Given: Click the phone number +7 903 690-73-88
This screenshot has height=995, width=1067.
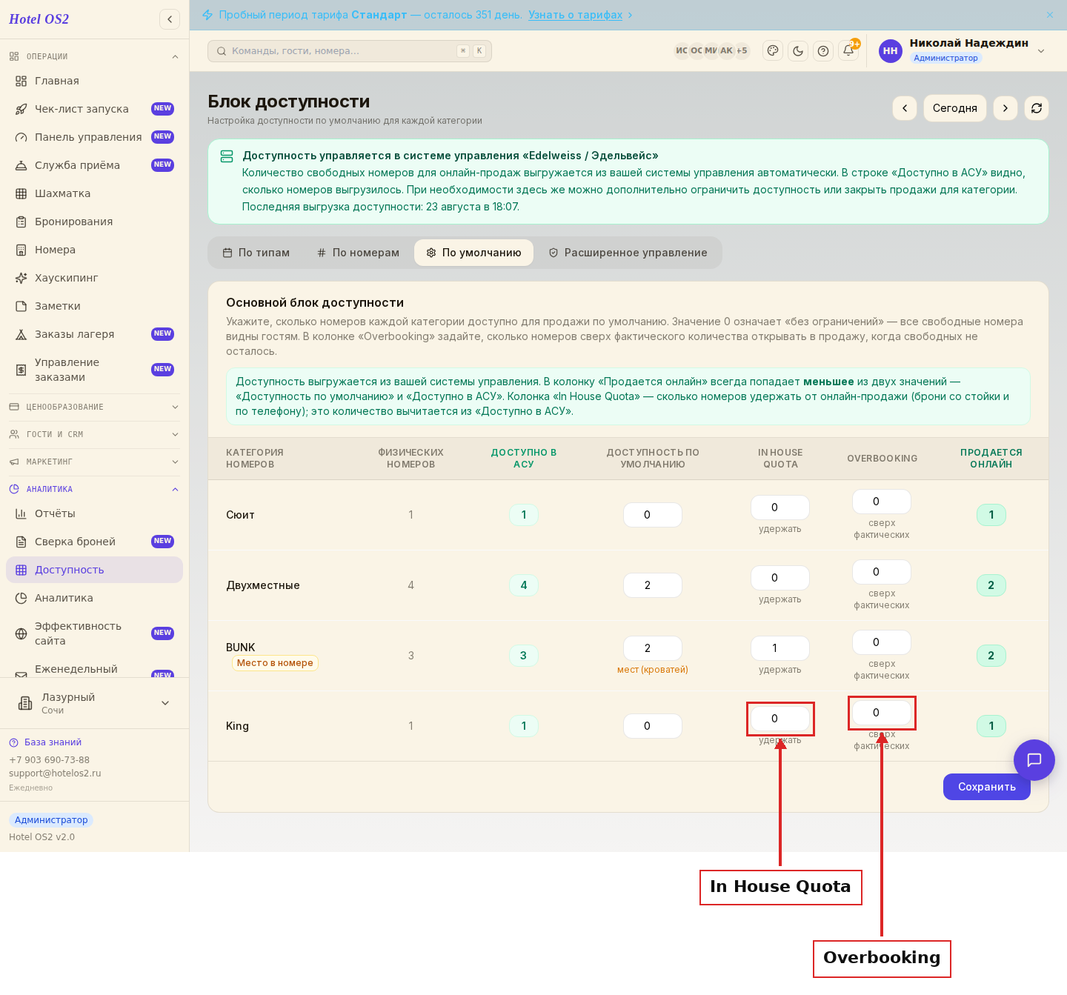Looking at the screenshot, I should (49, 760).
